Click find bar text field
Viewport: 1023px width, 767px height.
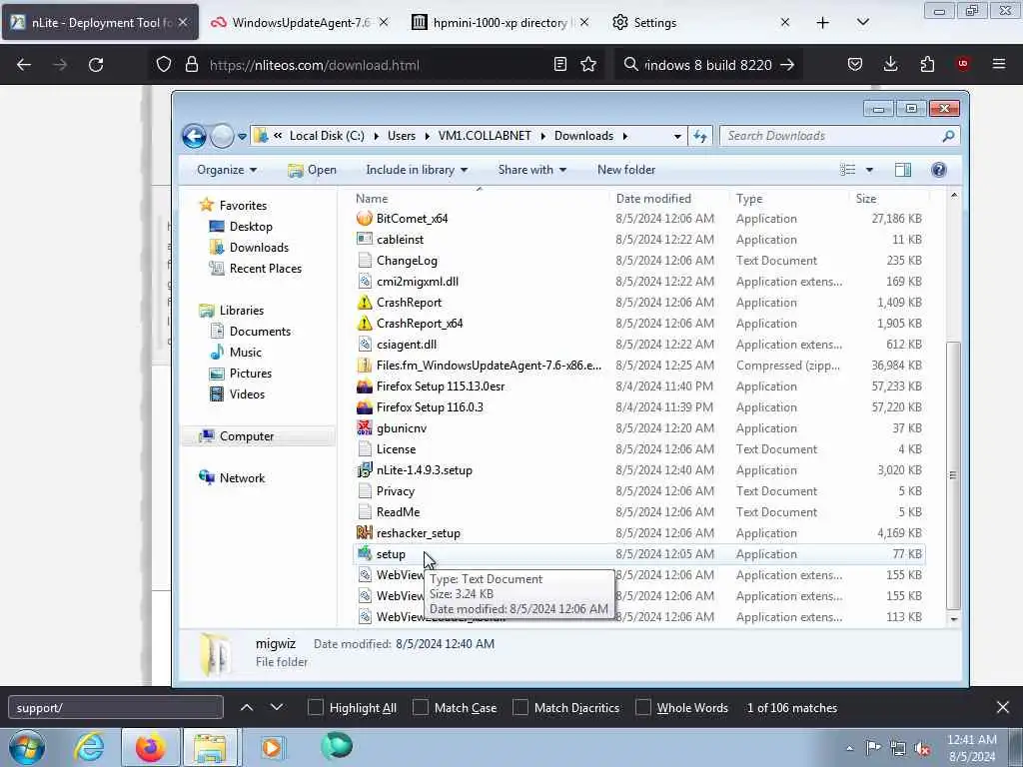point(116,708)
